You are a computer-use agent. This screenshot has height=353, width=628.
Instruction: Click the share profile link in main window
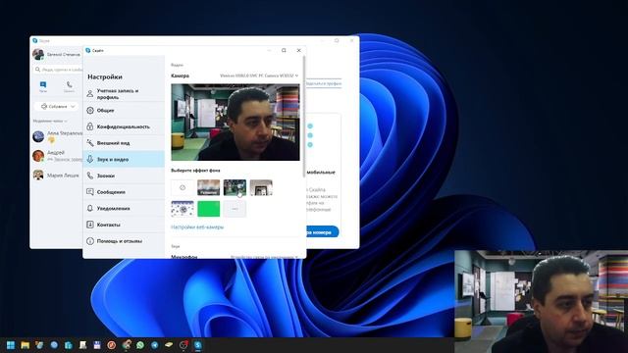click(324, 83)
